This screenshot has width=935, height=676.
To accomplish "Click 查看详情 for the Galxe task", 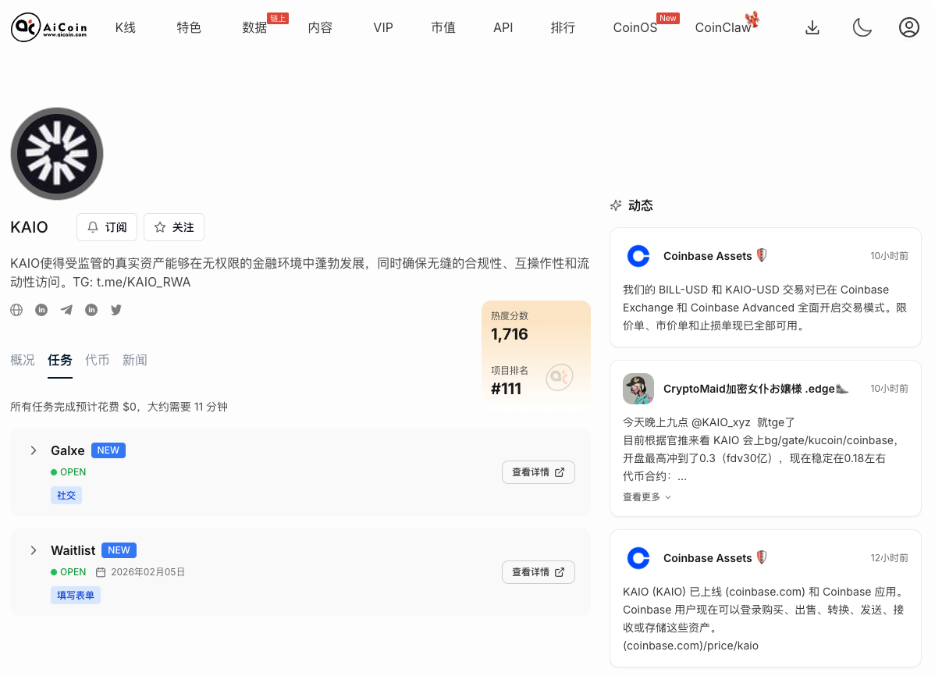I will tap(539, 472).
